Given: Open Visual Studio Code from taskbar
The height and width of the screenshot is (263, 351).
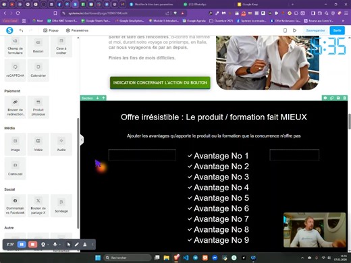Looking at the screenshot, I should [x=186, y=258].
